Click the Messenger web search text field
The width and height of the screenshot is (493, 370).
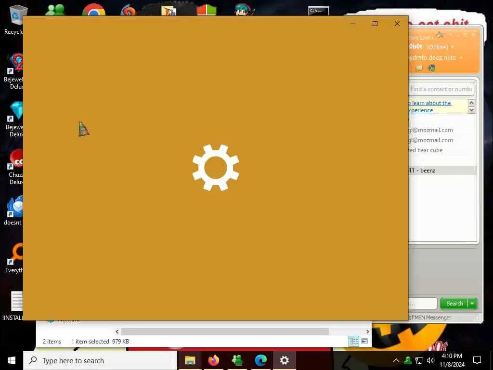tap(423, 304)
